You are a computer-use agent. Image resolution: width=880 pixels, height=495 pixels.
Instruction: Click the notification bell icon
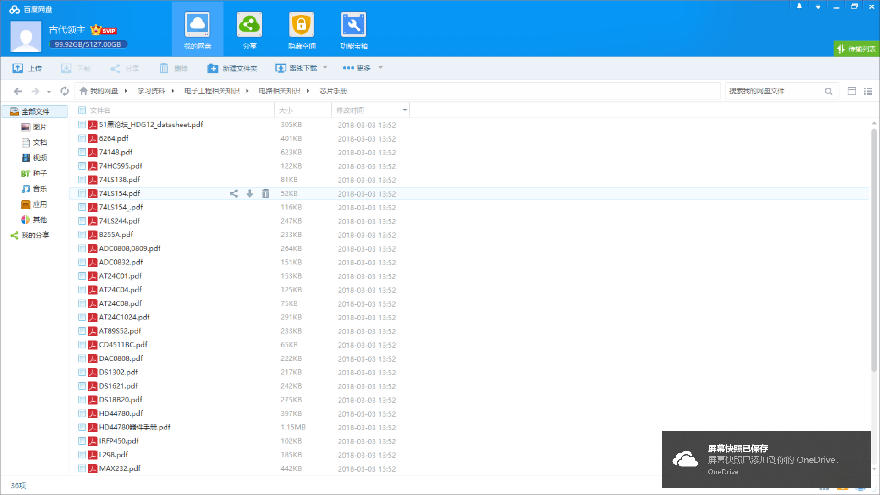click(799, 6)
